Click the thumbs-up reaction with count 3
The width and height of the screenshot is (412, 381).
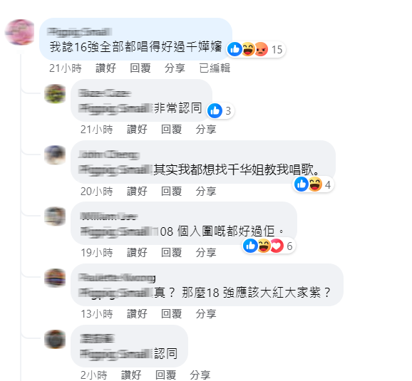220,110
